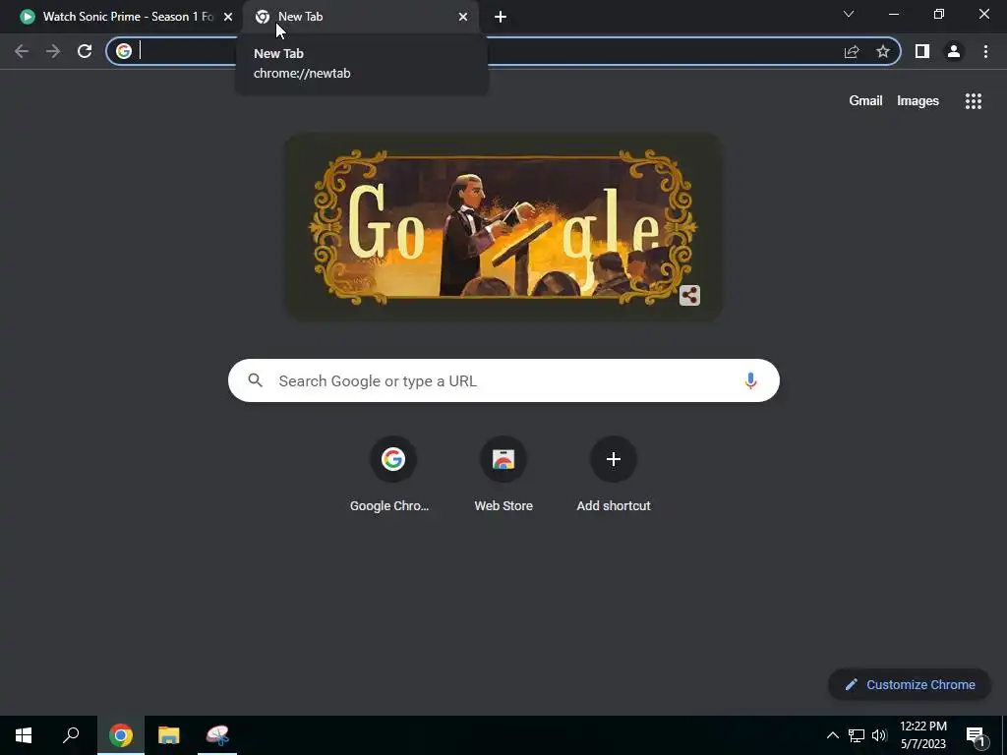The height and width of the screenshot is (755, 1007).
Task: Click the back navigation arrow
Action: (x=22, y=51)
